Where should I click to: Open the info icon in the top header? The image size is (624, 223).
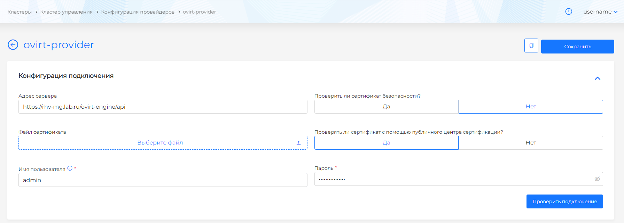pyautogui.click(x=568, y=11)
